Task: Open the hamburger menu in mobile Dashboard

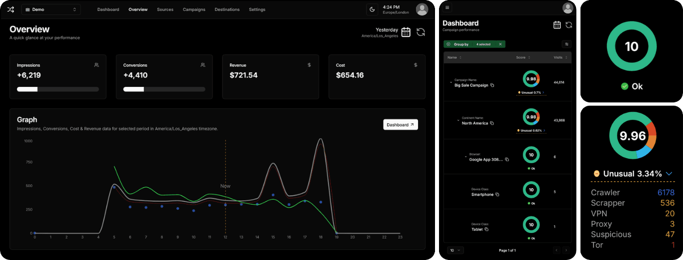Action: 447,7
